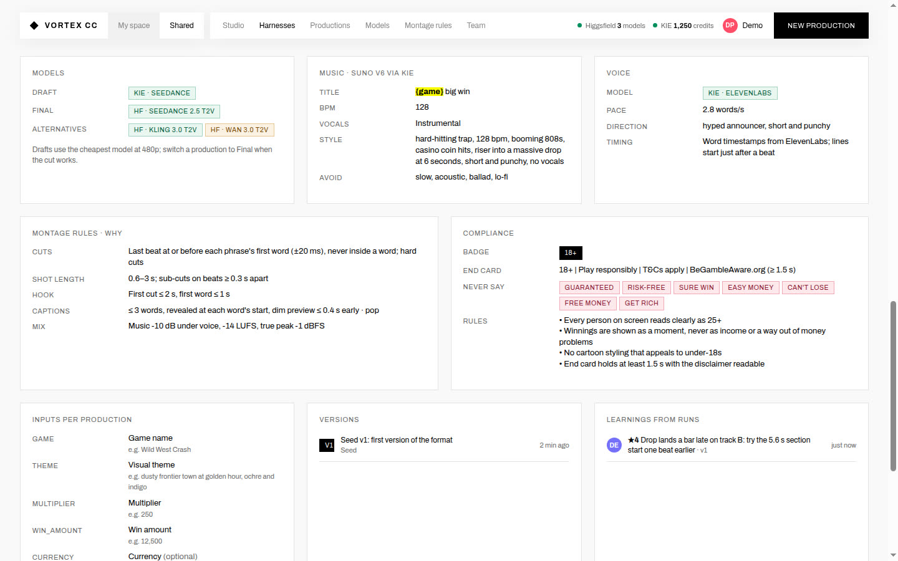
Task: Click the RISK-FREE never-say tag
Action: coord(647,287)
